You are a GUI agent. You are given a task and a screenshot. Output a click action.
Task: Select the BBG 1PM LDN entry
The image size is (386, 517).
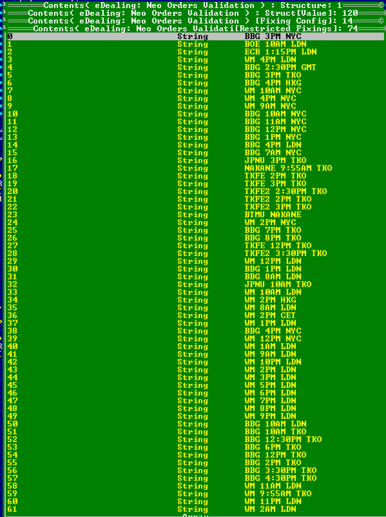(273, 269)
